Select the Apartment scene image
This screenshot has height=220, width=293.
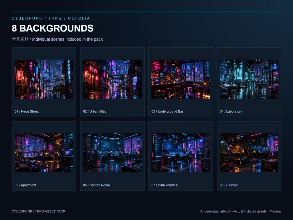[44, 153]
